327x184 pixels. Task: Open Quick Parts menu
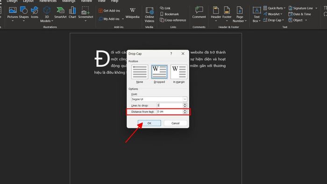[275, 8]
